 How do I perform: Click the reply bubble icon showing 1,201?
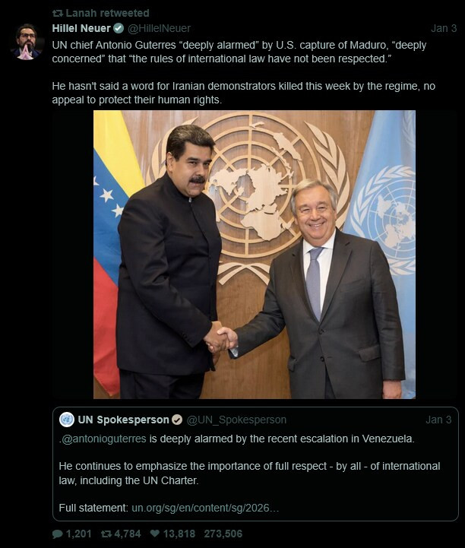pos(57,534)
